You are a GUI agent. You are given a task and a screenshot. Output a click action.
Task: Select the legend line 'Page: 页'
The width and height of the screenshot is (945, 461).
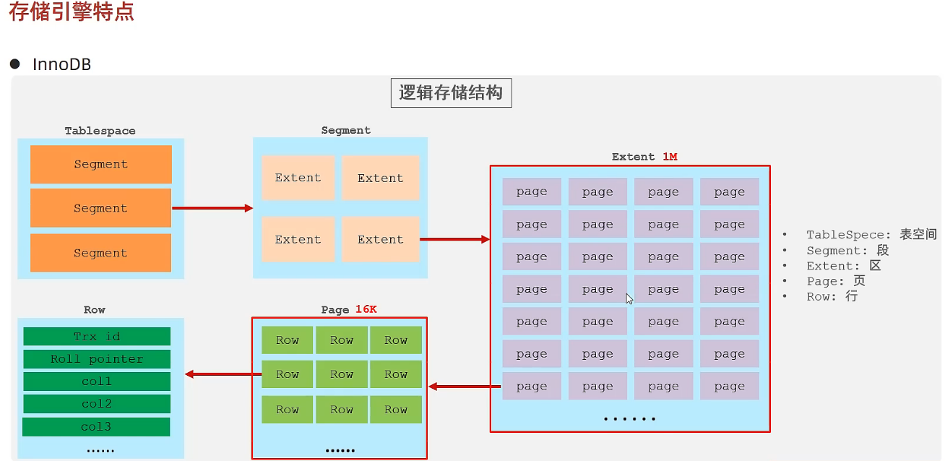click(x=836, y=281)
